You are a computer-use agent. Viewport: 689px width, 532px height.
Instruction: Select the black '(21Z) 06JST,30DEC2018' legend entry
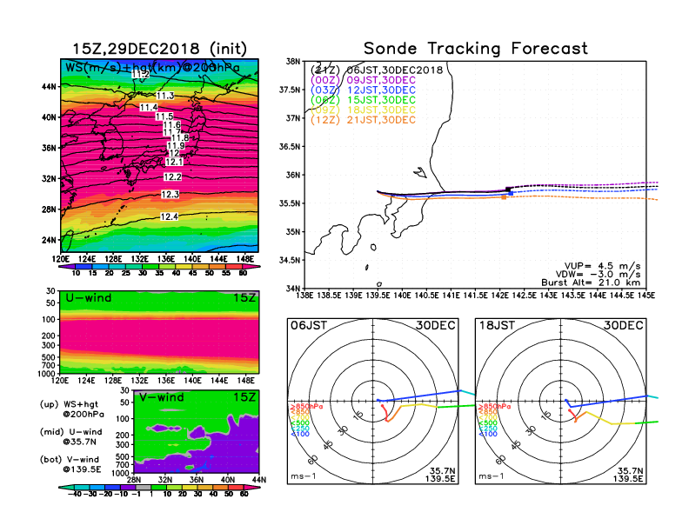pyautogui.click(x=377, y=70)
